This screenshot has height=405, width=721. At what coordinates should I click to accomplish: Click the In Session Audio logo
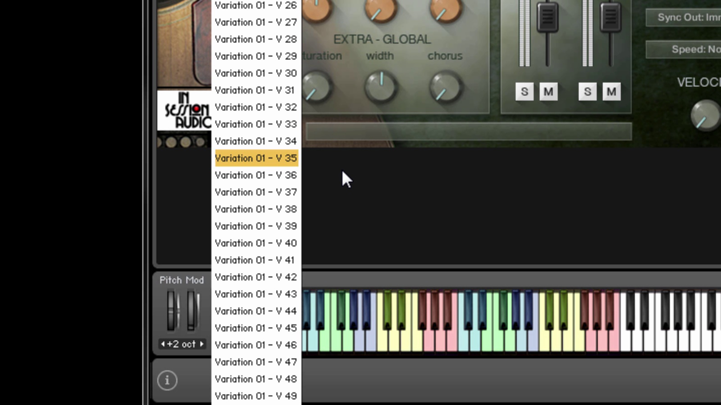point(184,111)
